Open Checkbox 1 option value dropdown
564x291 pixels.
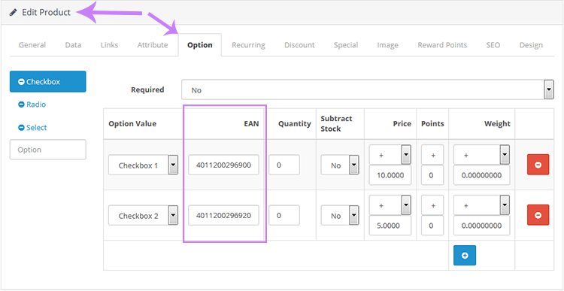coord(143,165)
